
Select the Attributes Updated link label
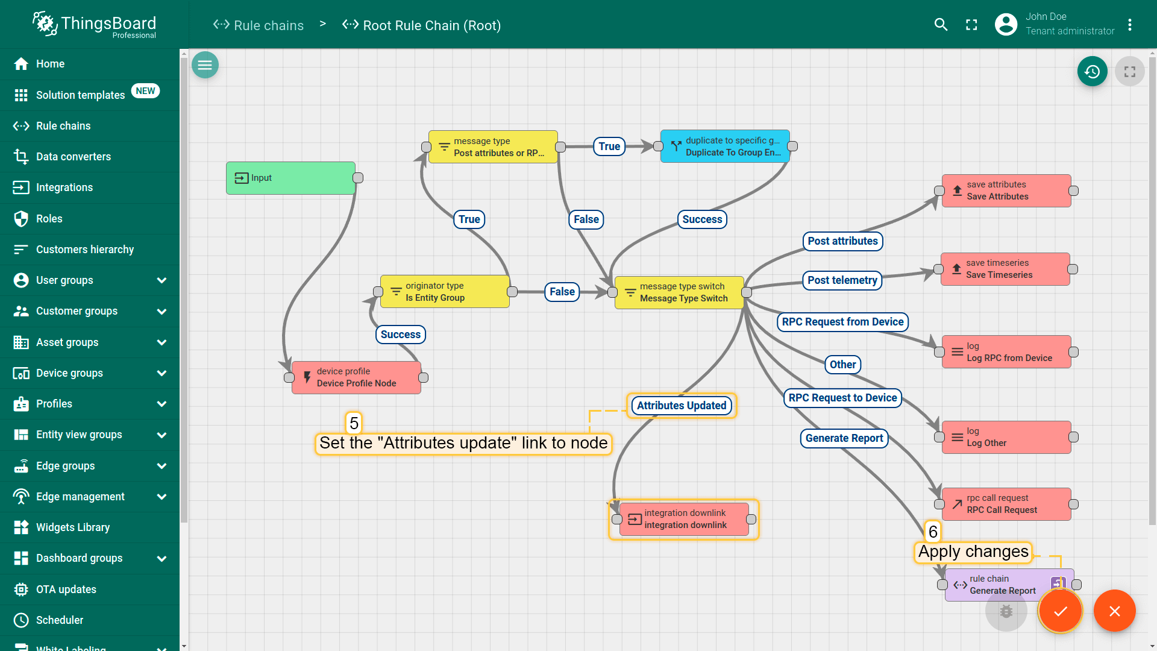coord(681,406)
